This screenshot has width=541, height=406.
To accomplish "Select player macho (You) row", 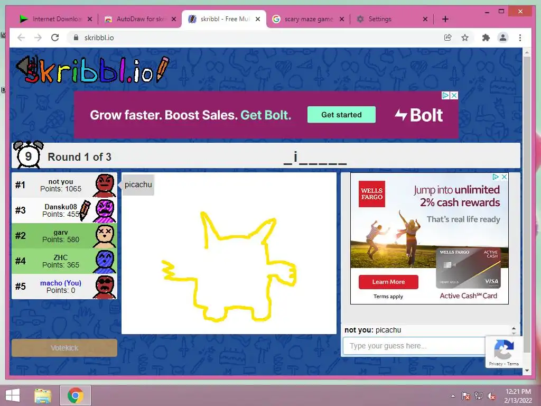I will coord(64,286).
